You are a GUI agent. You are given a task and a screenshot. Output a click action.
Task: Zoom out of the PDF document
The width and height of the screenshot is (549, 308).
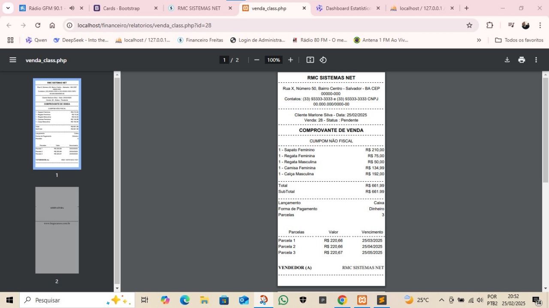pyautogui.click(x=257, y=60)
